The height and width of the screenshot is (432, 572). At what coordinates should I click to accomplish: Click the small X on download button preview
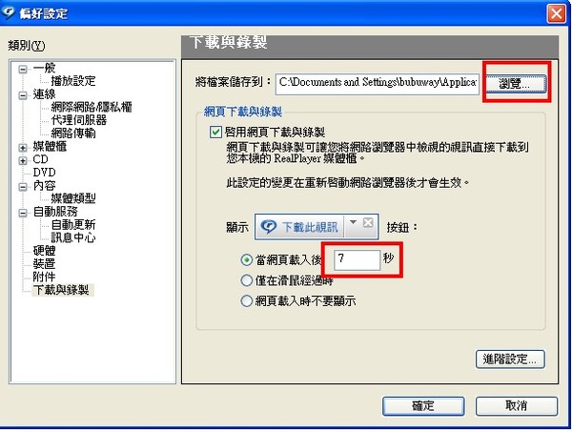368,222
